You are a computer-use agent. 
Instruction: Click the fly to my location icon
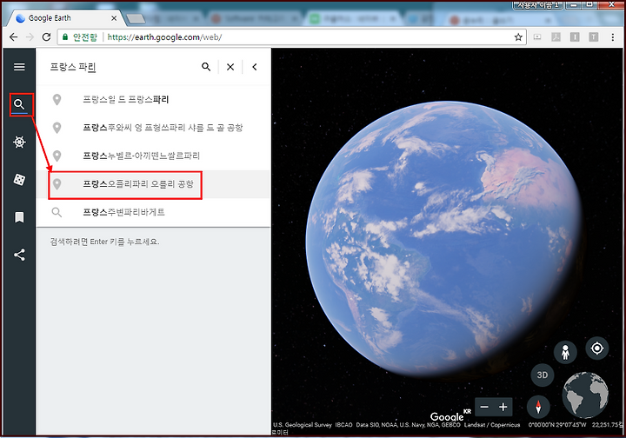click(x=597, y=348)
